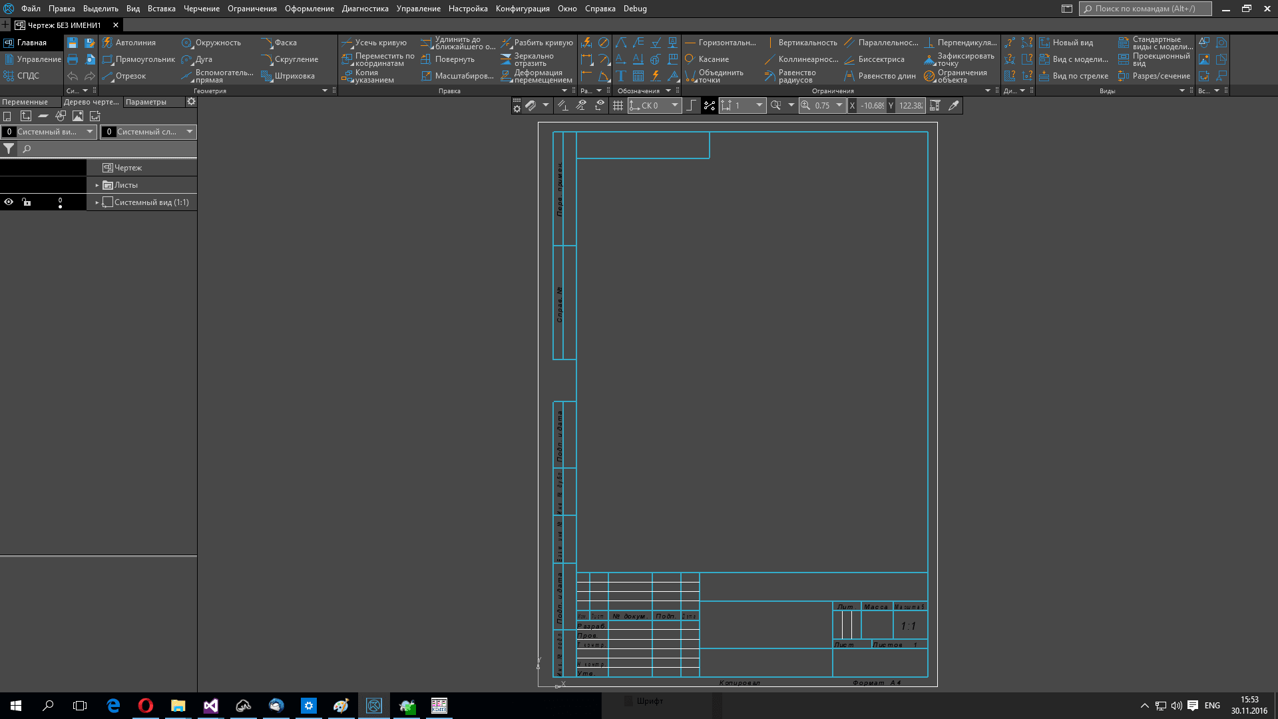
Task: Expand the Листы tree node
Action: [97, 185]
